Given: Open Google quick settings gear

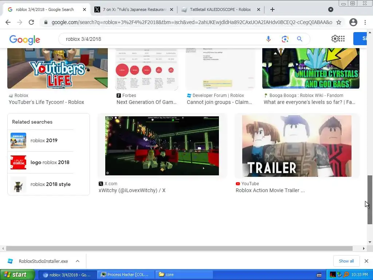Looking at the screenshot, I should tap(335, 39).
